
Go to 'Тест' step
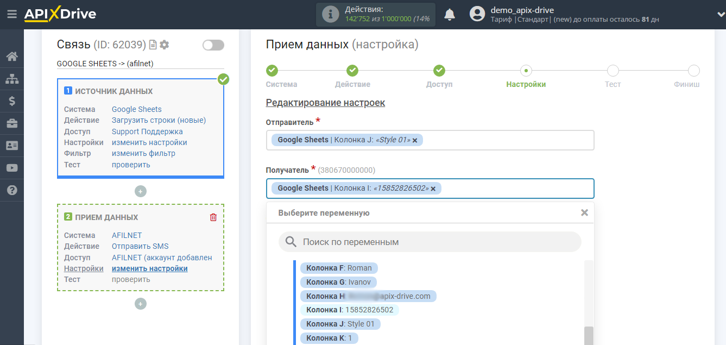pyautogui.click(x=613, y=70)
